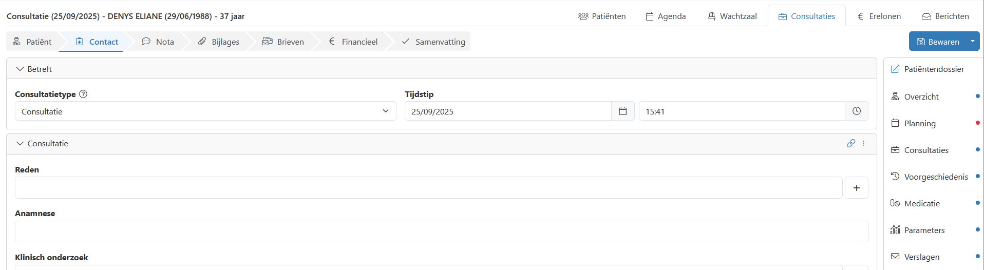Click the time field 15:41
Image resolution: width=984 pixels, height=270 pixels.
click(742, 111)
